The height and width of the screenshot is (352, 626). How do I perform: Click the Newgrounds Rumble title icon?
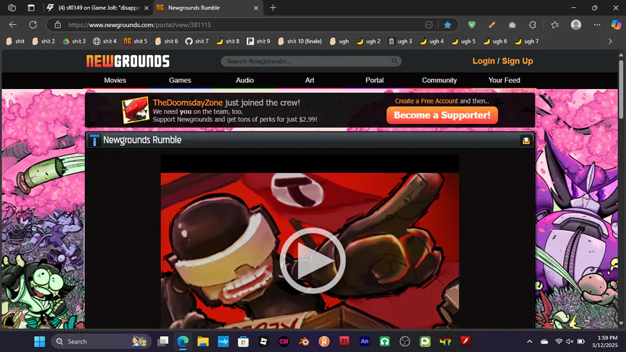(x=95, y=140)
